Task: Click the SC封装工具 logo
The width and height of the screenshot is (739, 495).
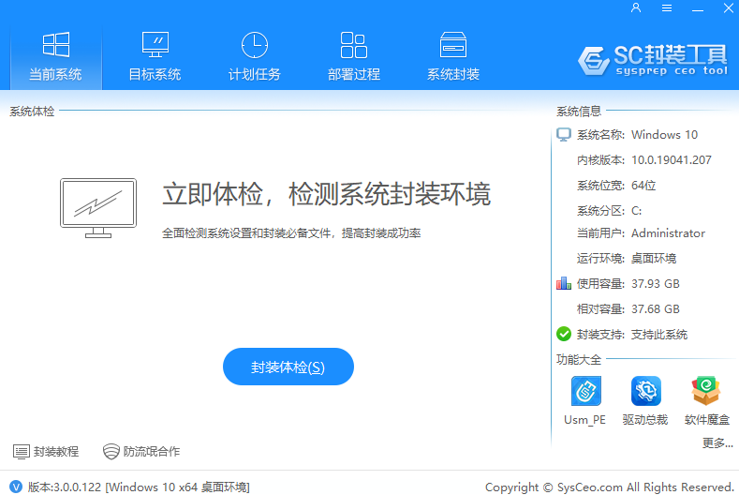Action: point(652,59)
